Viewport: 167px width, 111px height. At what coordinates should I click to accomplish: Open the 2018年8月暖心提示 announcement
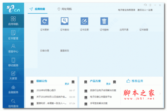click(x=46, y=90)
